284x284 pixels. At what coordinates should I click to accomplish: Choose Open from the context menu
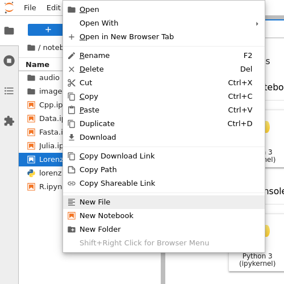coord(164,10)
